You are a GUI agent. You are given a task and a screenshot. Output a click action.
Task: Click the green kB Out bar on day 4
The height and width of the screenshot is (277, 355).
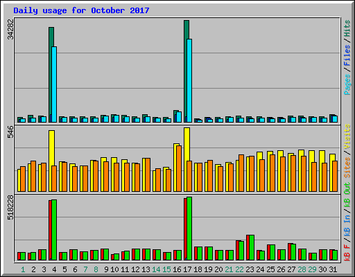(54, 230)
